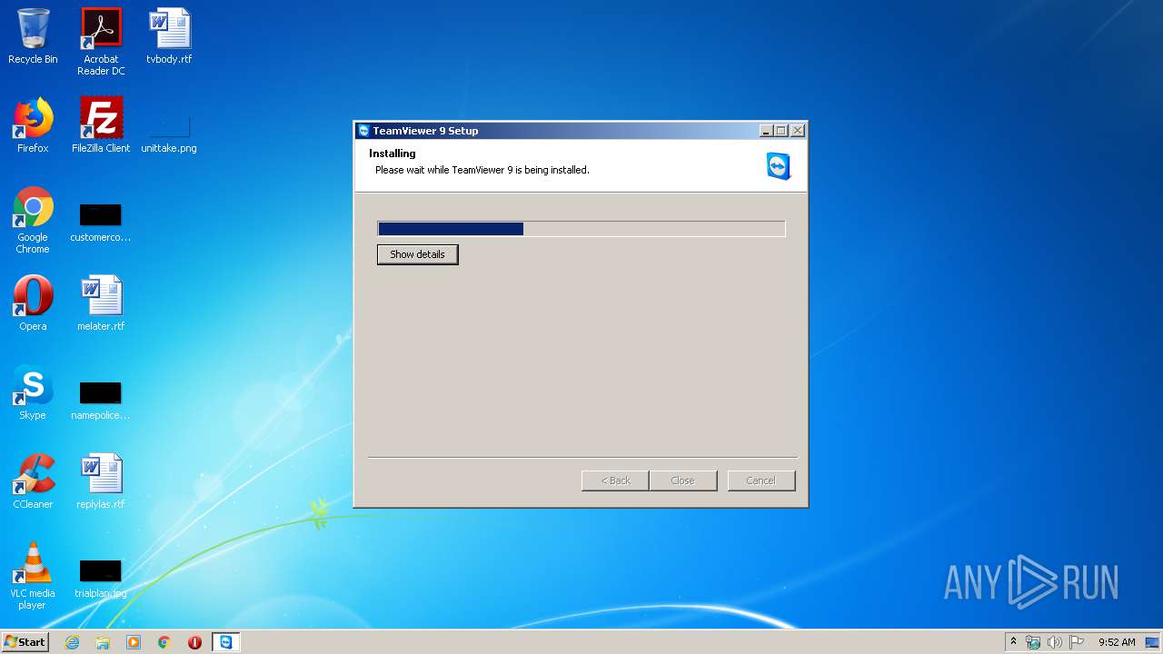Open VLC media player shortcut
This screenshot has height=654, width=1163.
click(x=33, y=576)
